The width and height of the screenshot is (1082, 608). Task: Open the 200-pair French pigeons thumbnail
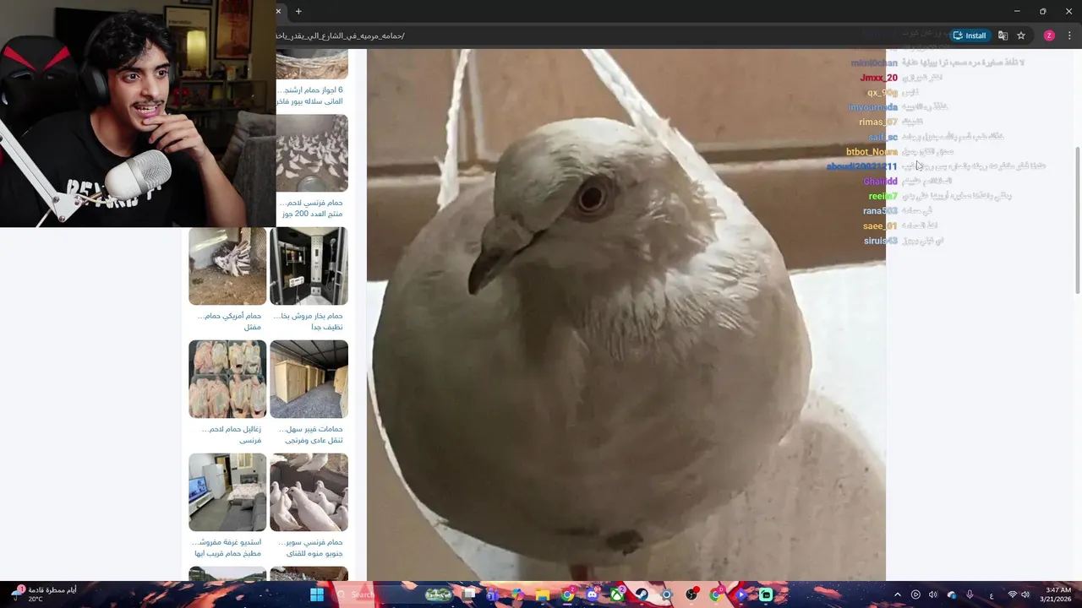click(312, 153)
